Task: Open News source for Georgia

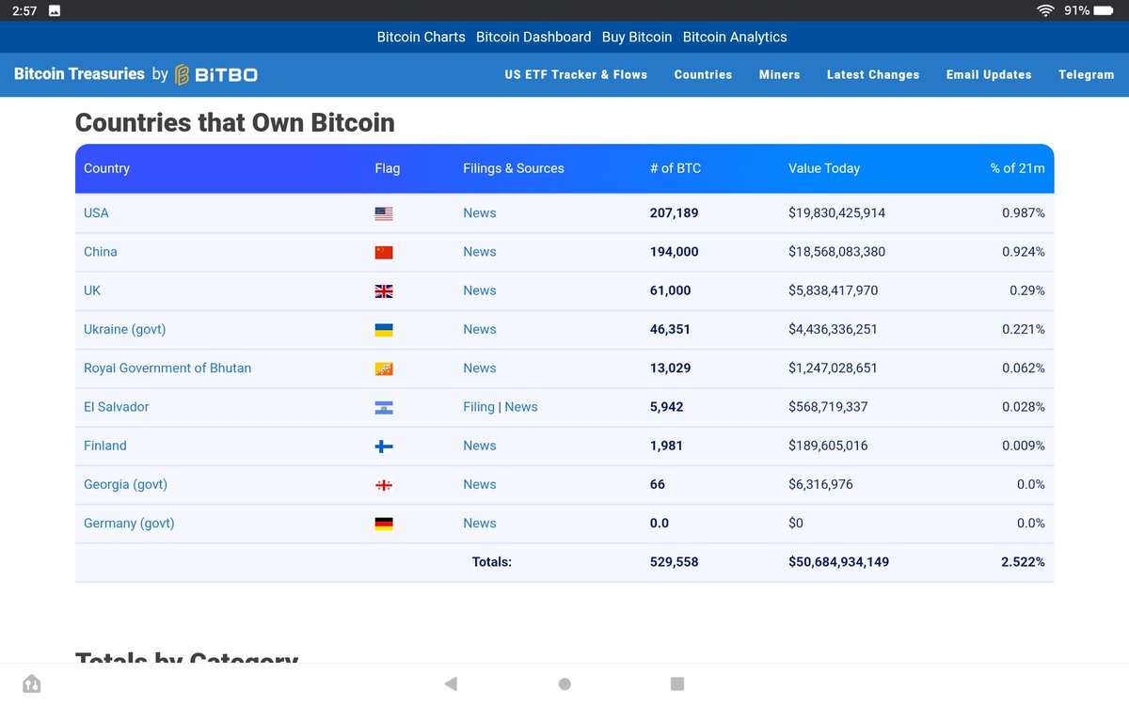Action: (x=480, y=485)
